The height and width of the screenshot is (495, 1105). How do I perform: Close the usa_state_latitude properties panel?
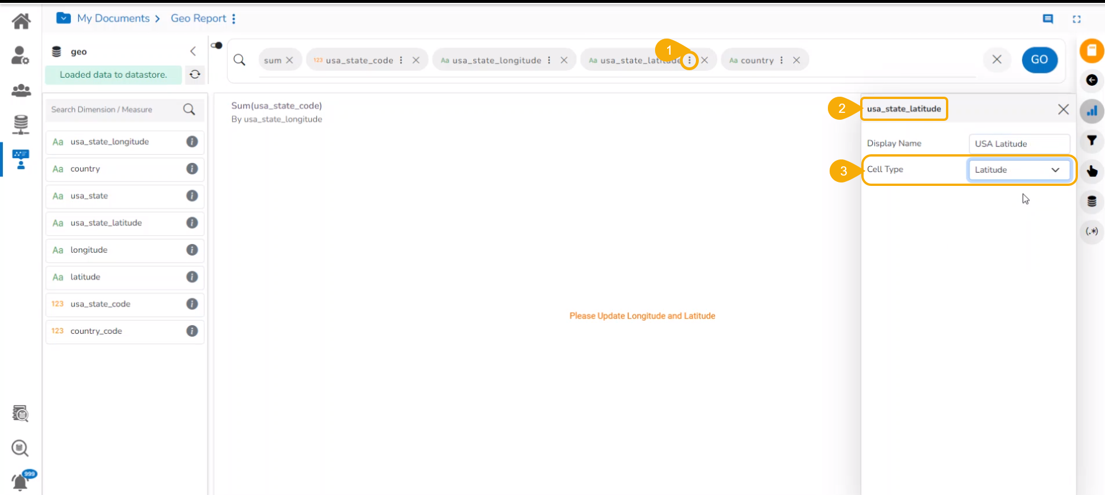[x=1064, y=109]
